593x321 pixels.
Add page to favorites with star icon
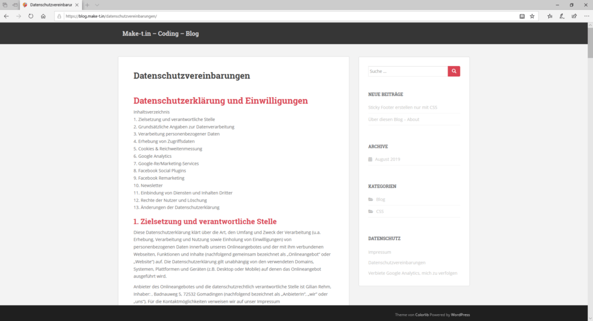pos(532,16)
